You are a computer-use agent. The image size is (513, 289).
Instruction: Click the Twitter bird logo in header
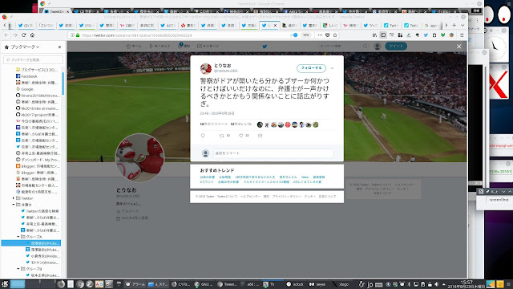click(265, 47)
